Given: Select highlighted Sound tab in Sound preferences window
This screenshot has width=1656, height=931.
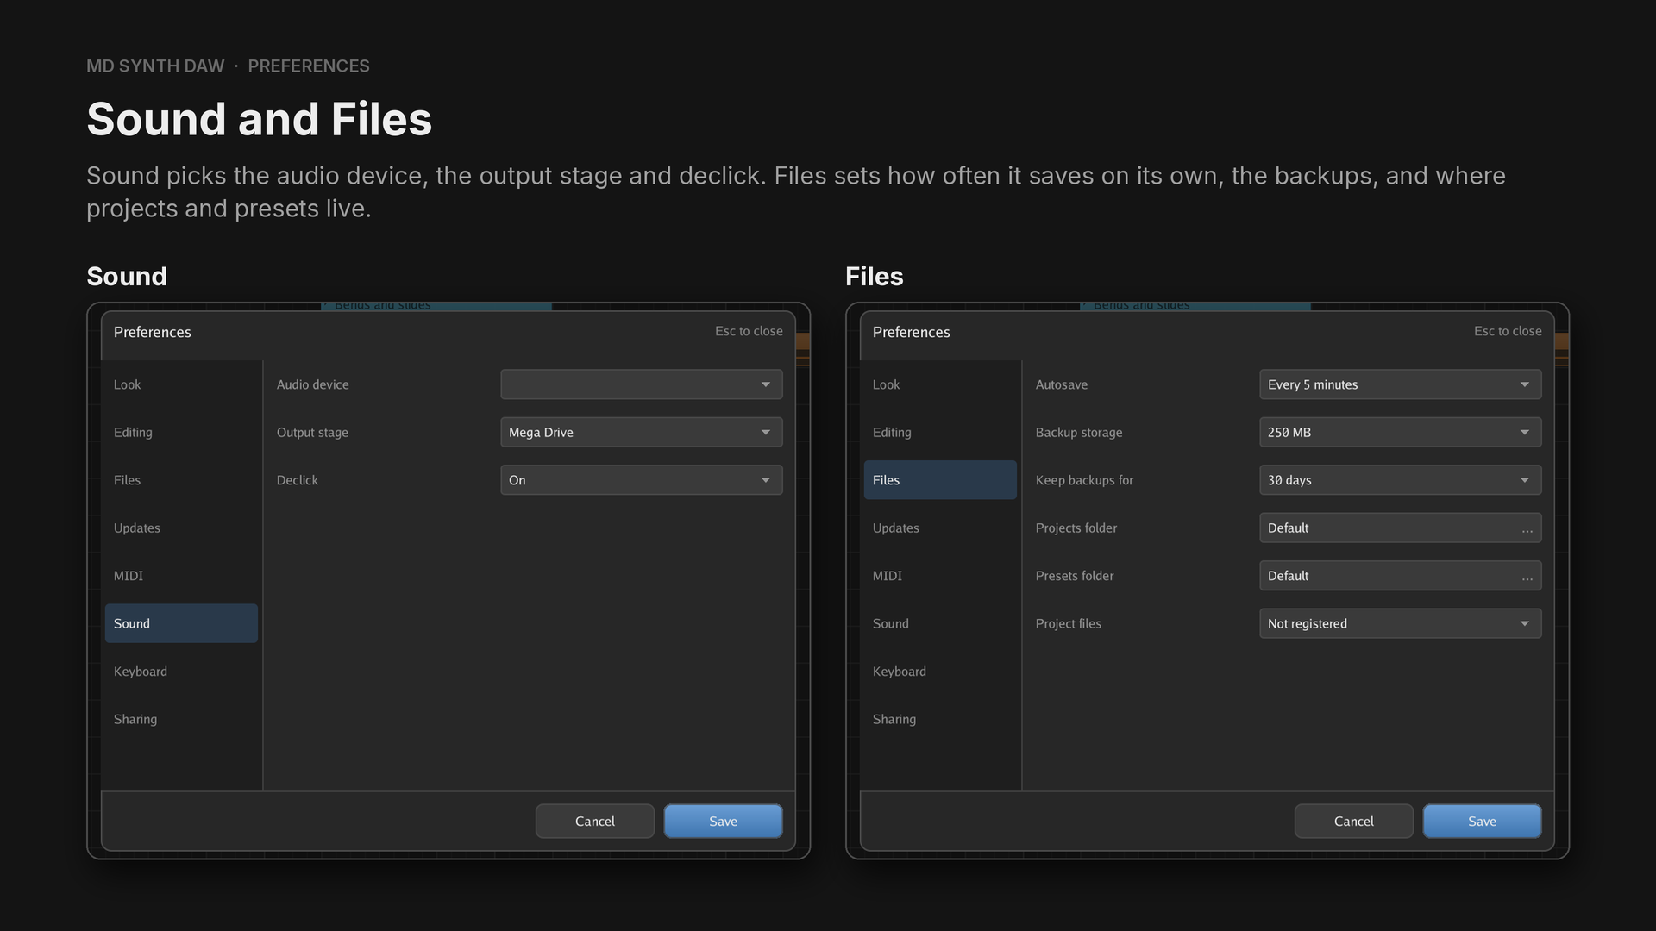Looking at the screenshot, I should pyautogui.click(x=181, y=623).
